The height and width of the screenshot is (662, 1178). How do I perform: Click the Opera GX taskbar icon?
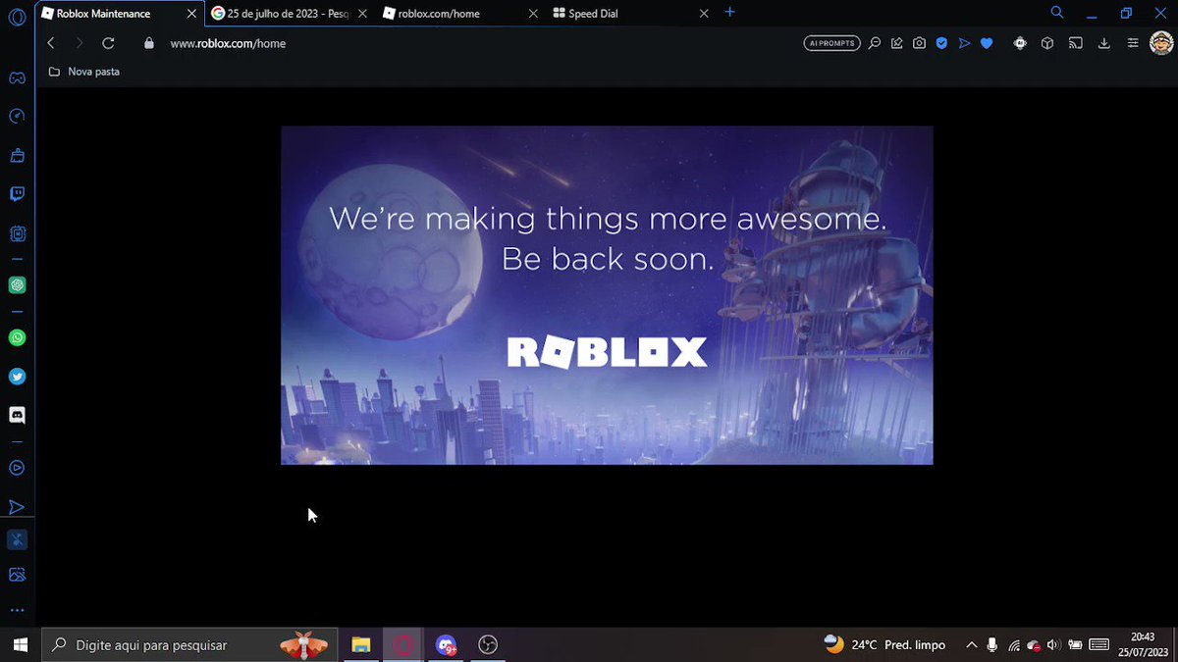[x=403, y=644]
